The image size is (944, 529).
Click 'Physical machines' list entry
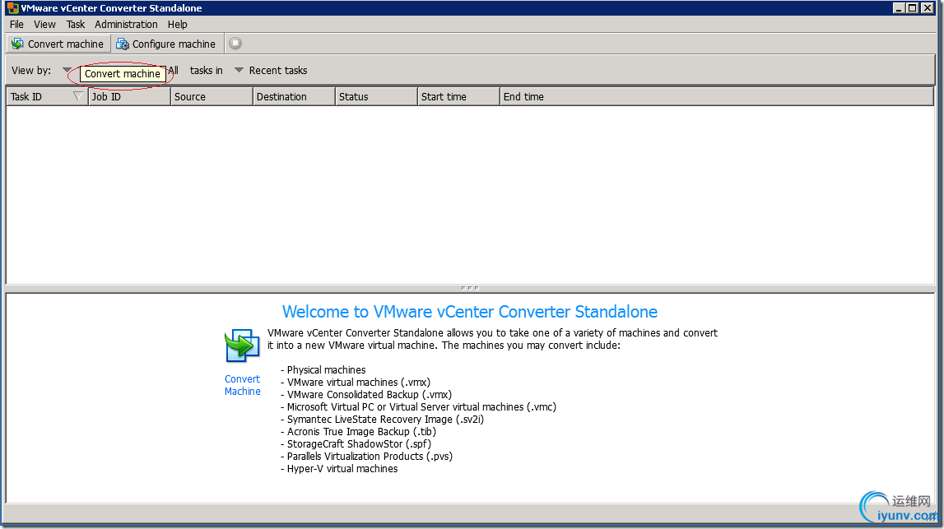coord(326,370)
